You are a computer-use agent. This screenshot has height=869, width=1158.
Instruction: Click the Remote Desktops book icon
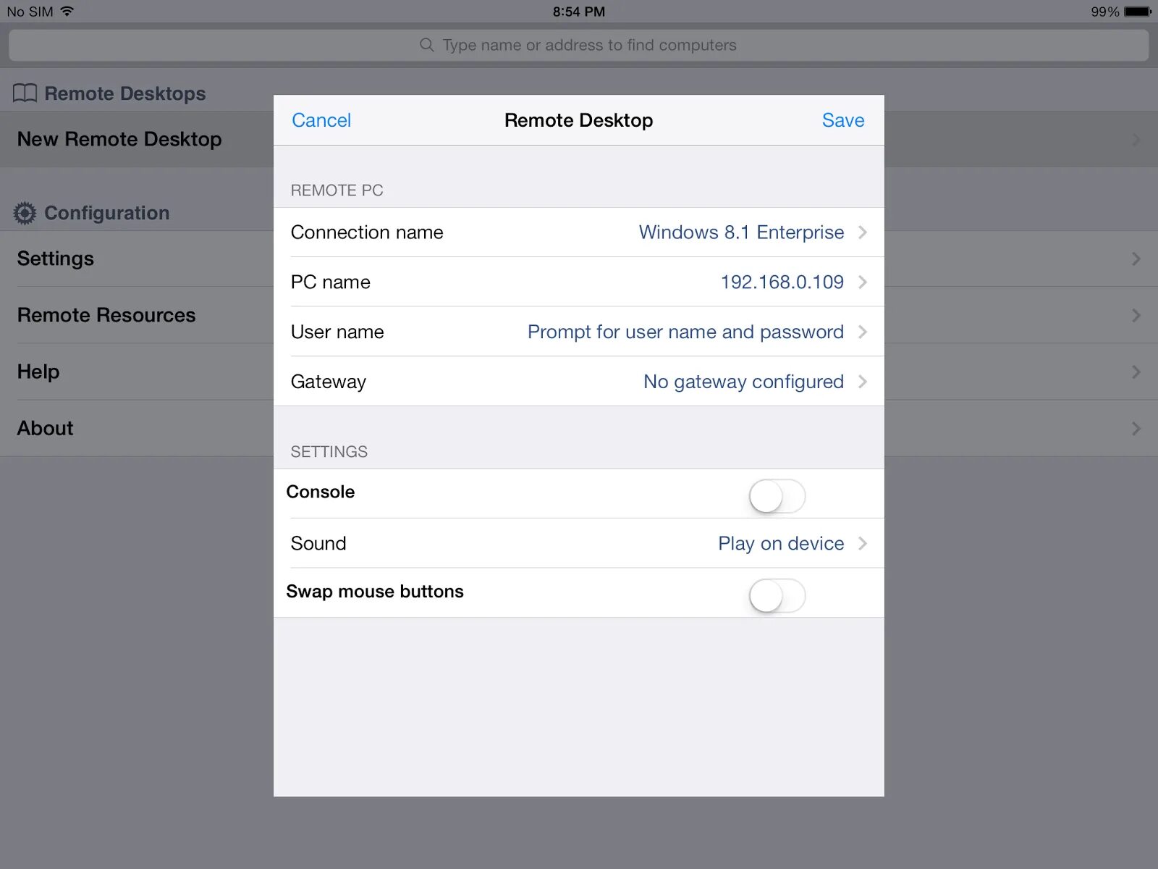24,93
